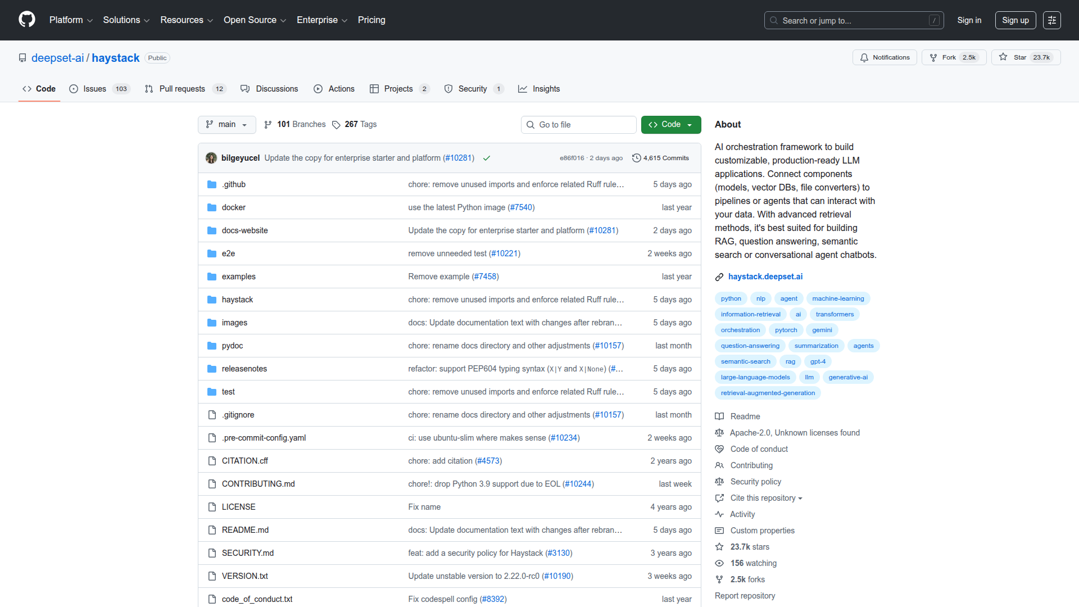Click the commit history clock icon

click(636, 158)
